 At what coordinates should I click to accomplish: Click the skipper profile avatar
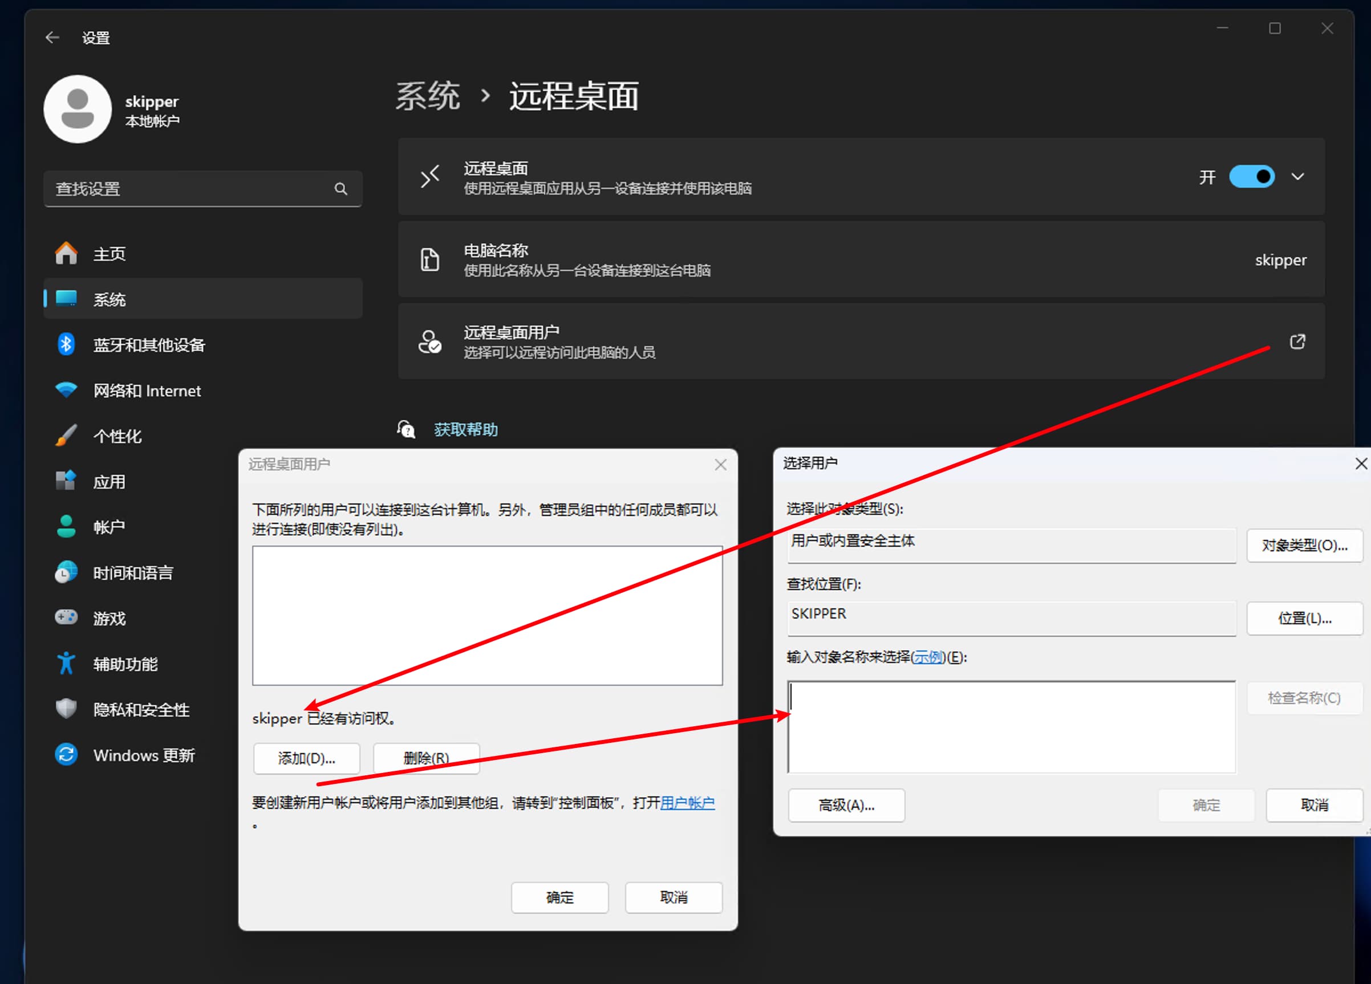click(x=78, y=109)
